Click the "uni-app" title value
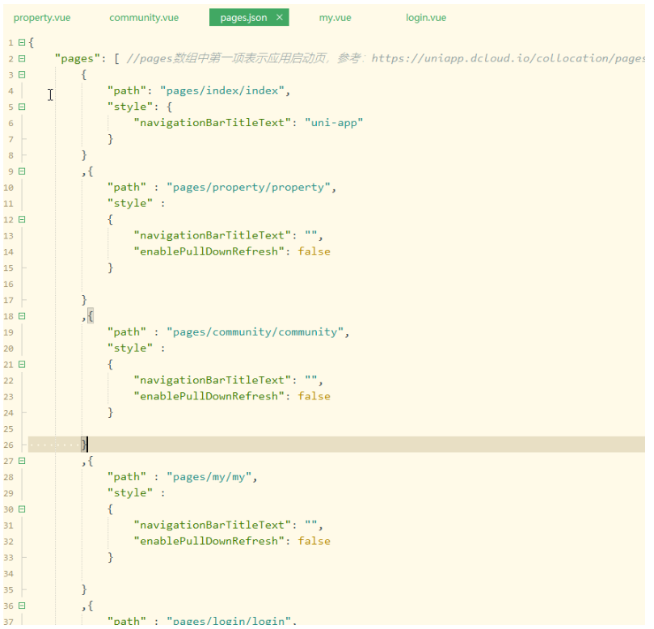This screenshot has width=654, height=629. click(x=334, y=123)
